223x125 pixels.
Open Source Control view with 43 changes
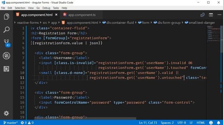pyautogui.click(x=7, y=43)
